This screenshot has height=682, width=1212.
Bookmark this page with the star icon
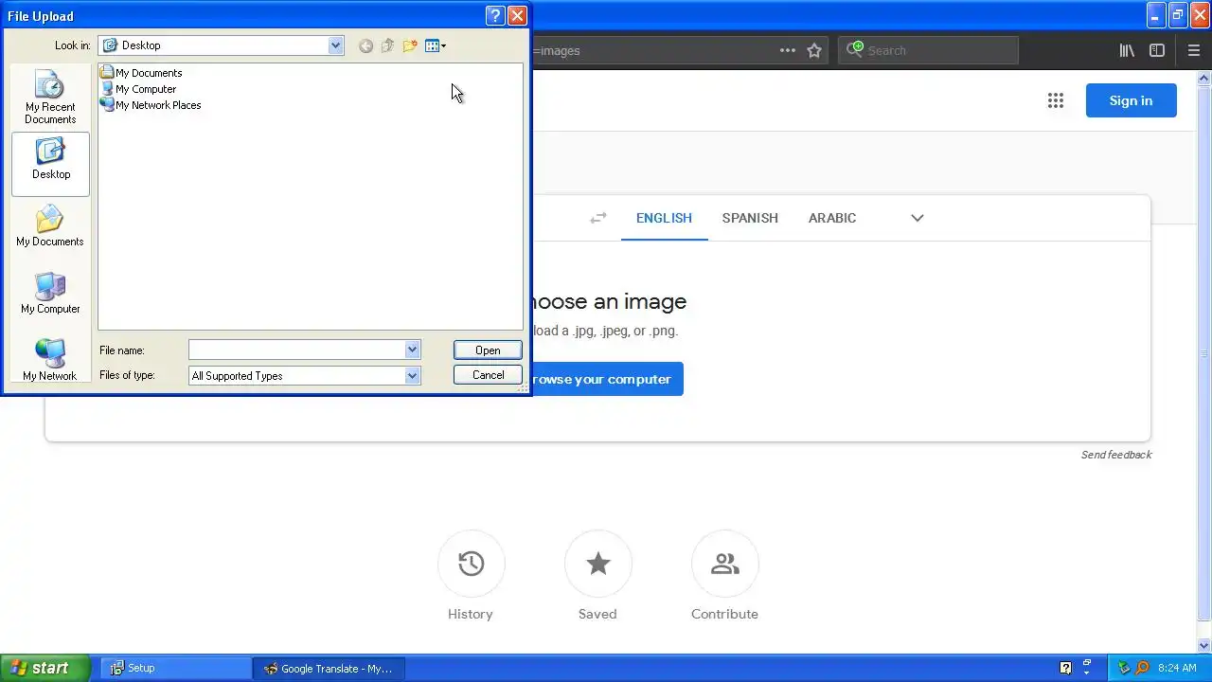click(x=814, y=50)
